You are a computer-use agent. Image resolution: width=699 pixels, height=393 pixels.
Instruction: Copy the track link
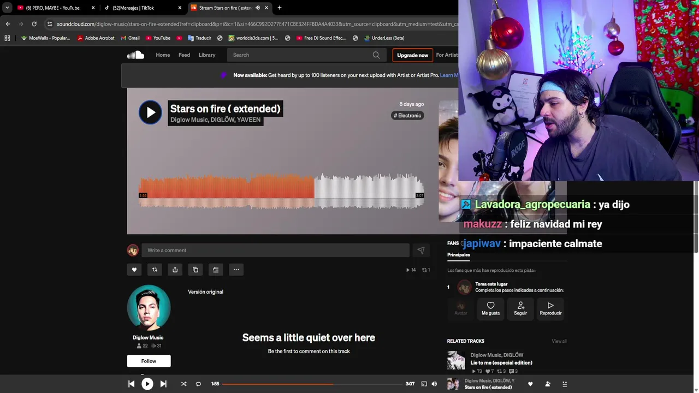(196, 270)
